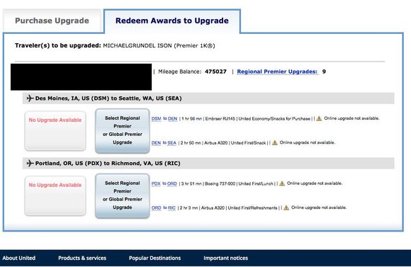Click airplane icon beside Des Moines to Seattle
The width and height of the screenshot is (411, 267).
tap(30, 98)
